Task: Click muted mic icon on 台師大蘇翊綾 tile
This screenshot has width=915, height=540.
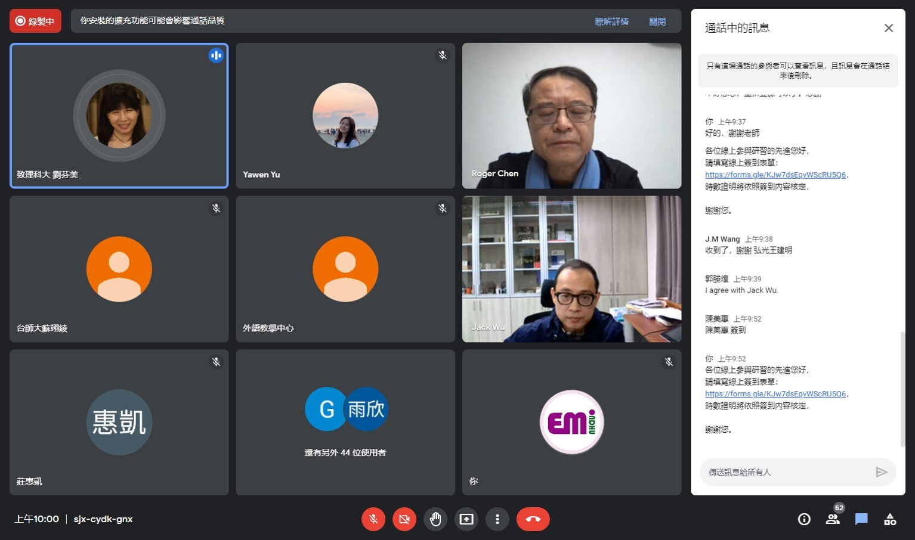Action: click(216, 209)
